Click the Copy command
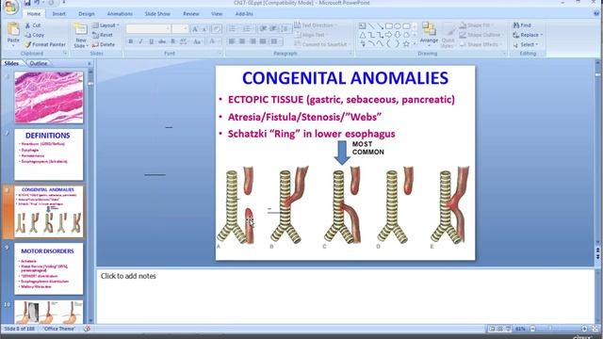The image size is (603, 339). 35,35
